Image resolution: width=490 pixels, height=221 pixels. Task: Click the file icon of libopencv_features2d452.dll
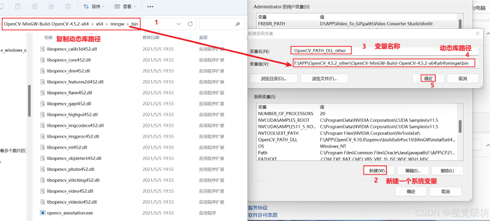[43, 82]
